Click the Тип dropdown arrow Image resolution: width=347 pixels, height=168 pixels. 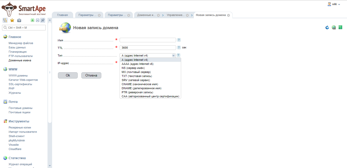click(173, 55)
